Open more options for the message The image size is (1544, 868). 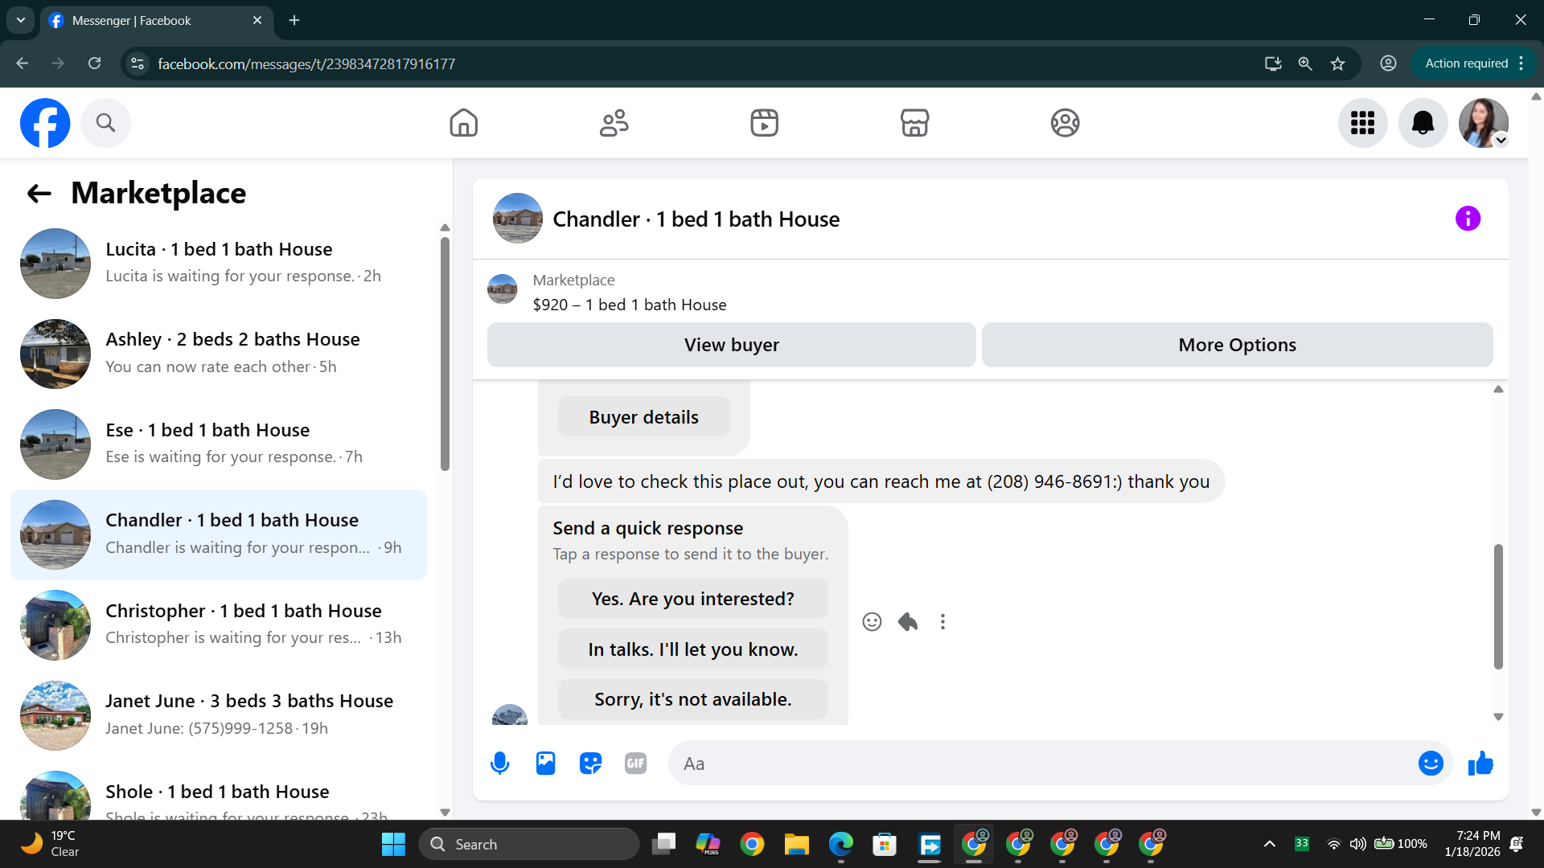click(942, 622)
